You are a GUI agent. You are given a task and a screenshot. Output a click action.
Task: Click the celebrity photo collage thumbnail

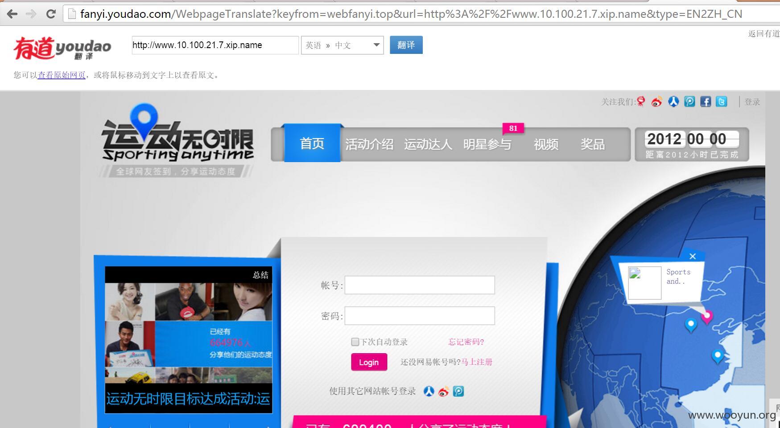tap(188, 333)
